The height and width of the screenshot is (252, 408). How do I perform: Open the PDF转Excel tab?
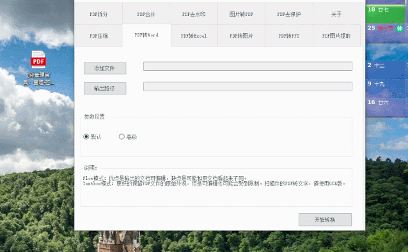pyautogui.click(x=194, y=36)
